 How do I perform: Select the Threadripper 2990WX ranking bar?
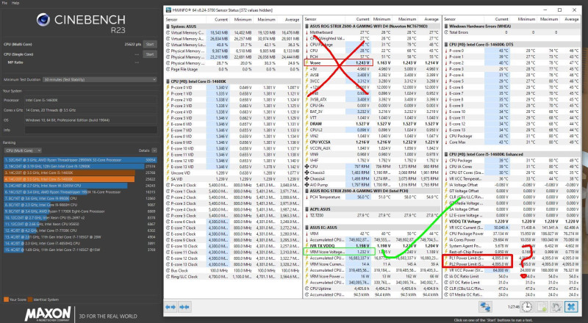(x=80, y=159)
